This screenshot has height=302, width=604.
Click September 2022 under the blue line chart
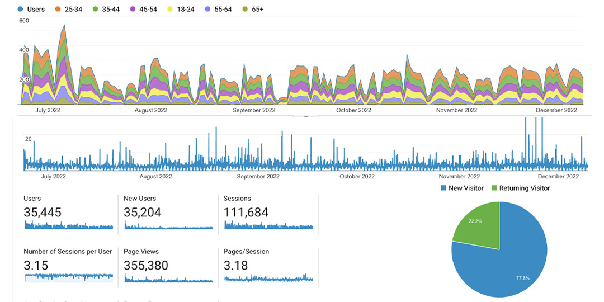258,176
